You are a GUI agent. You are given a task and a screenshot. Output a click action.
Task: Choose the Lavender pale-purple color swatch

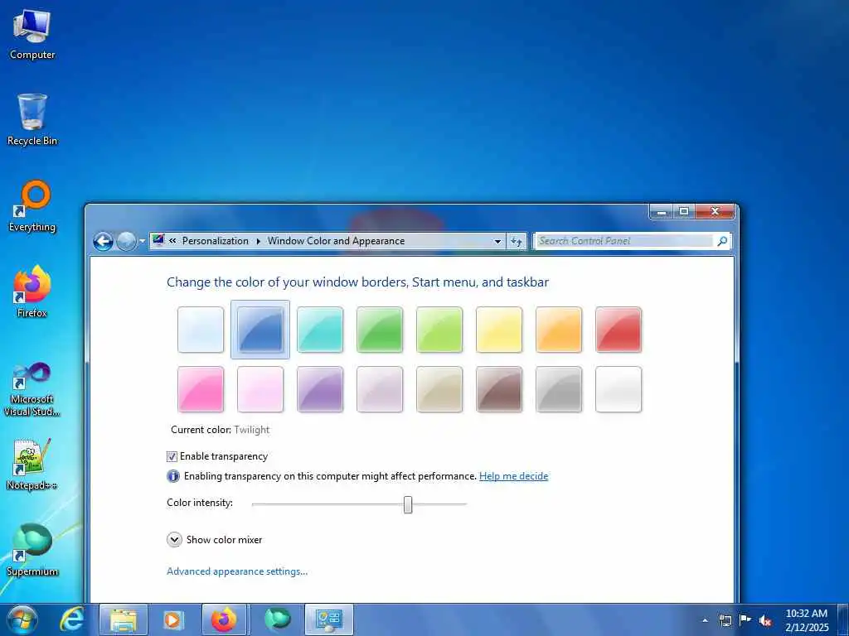(380, 389)
